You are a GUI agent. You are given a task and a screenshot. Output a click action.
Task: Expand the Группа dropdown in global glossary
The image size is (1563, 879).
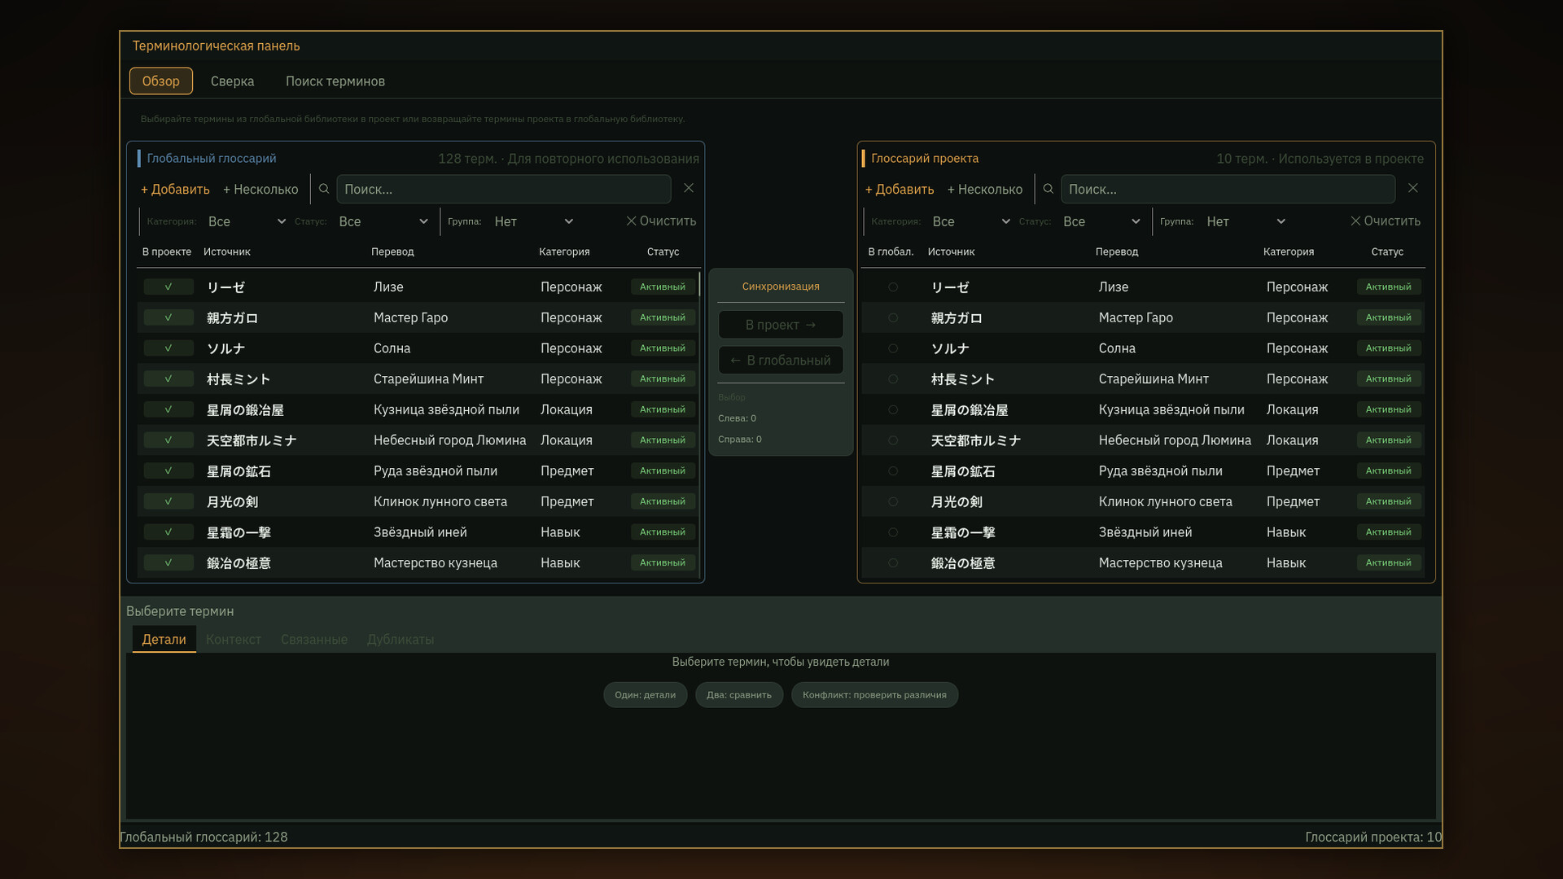click(532, 221)
